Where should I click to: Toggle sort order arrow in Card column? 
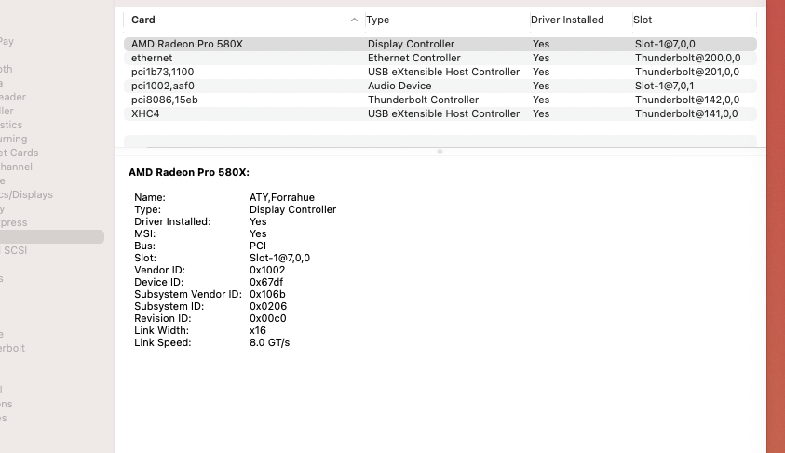[354, 20]
